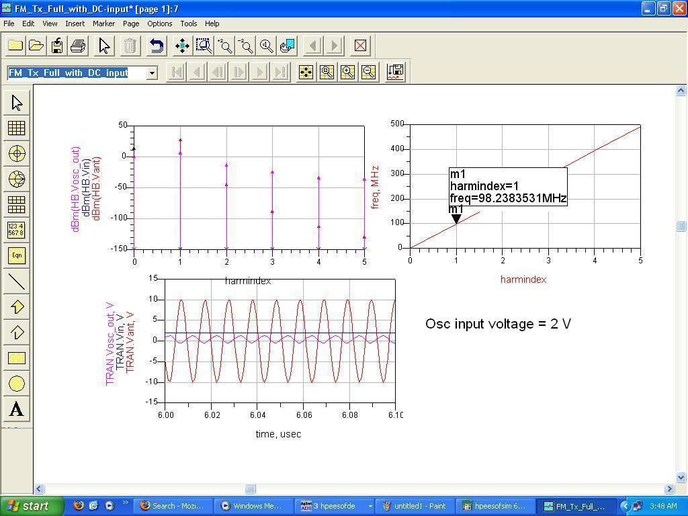Click the undo arrow icon
This screenshot has height=516, width=688.
157,46
